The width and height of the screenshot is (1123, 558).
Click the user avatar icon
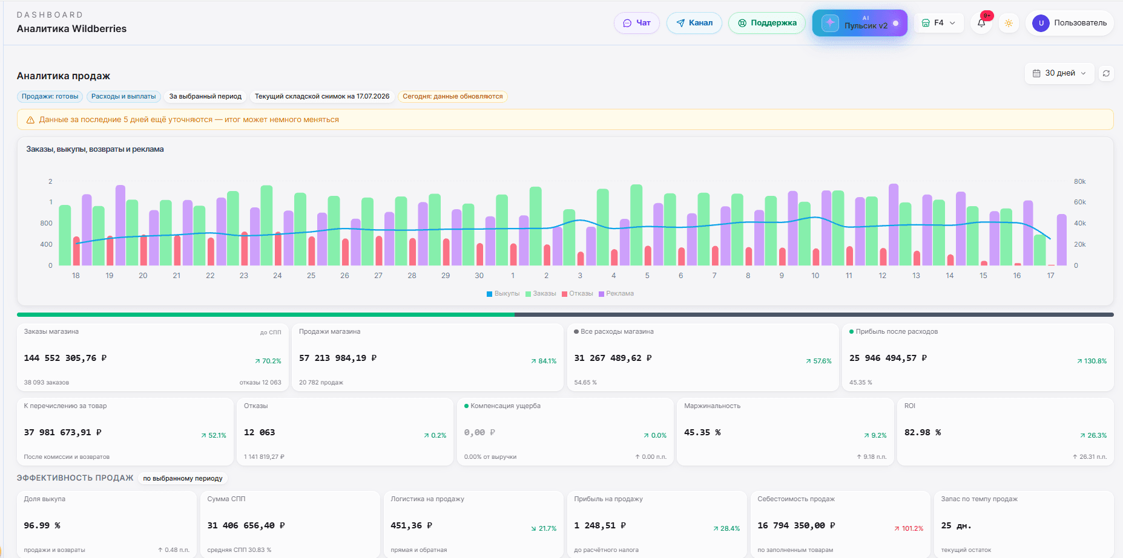click(1041, 23)
